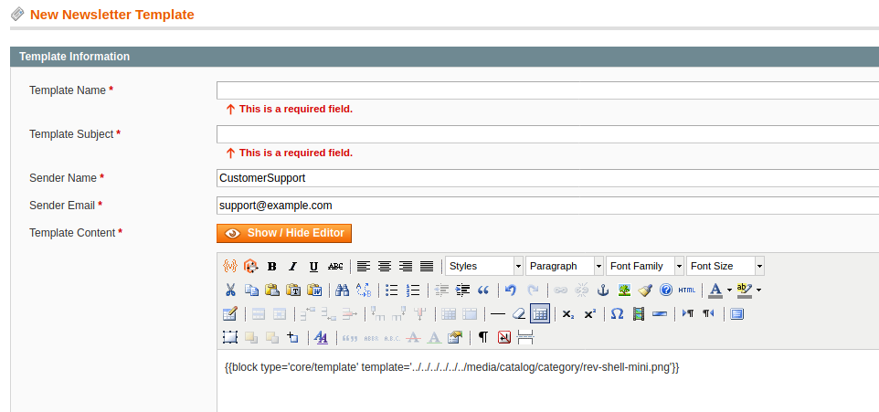This screenshot has height=412, width=879.
Task: Click the Undo arrow icon
Action: (x=511, y=291)
